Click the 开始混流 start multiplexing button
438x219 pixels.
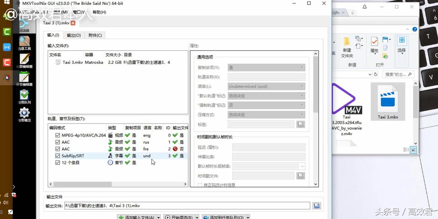tap(179, 217)
